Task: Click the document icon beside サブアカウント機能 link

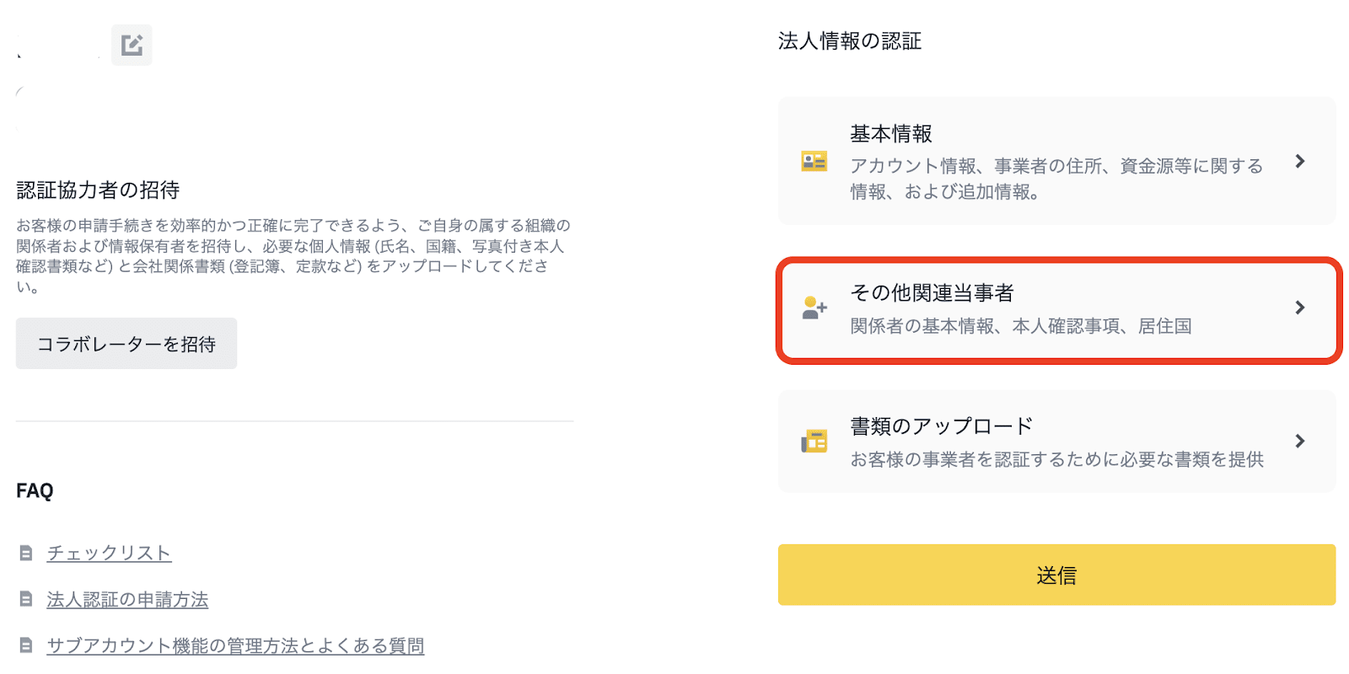Action: pos(26,645)
